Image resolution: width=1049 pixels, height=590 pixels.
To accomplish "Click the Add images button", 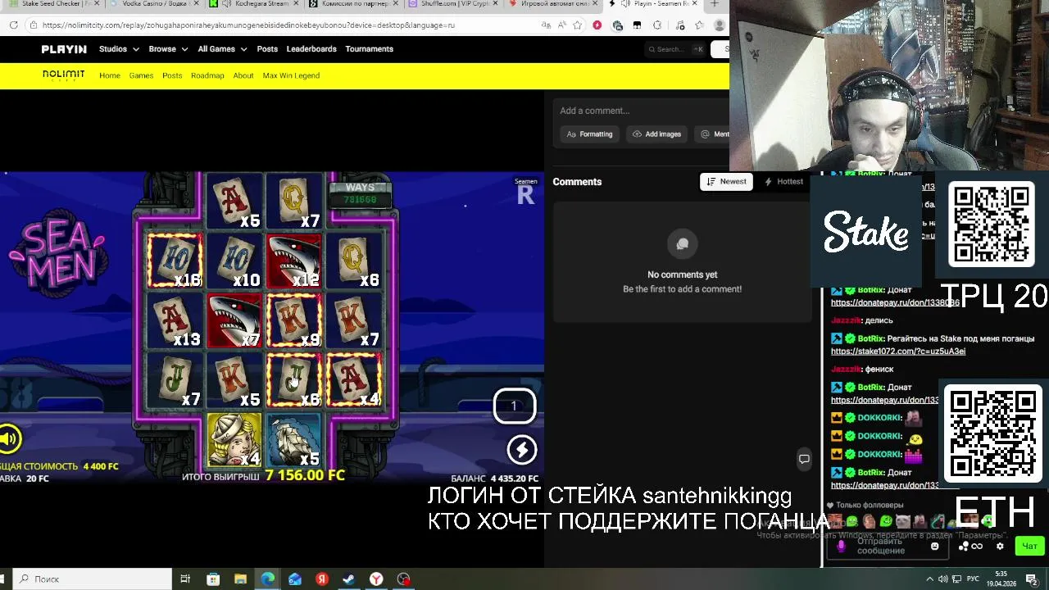I will coord(656,134).
